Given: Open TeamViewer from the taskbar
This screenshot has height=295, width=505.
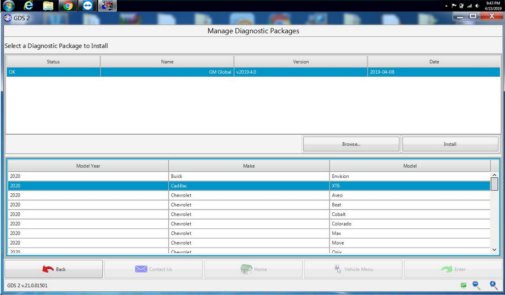Looking at the screenshot, I should point(87,6).
